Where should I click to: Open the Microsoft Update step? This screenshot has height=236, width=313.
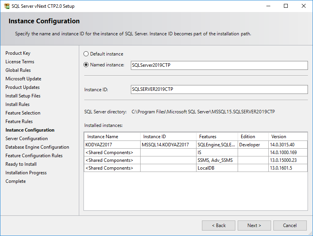point(23,79)
